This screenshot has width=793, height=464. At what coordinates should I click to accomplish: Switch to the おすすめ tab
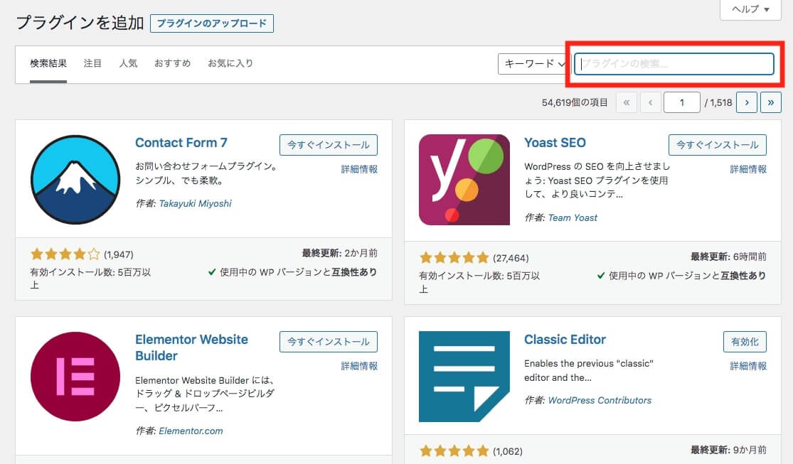tap(172, 64)
